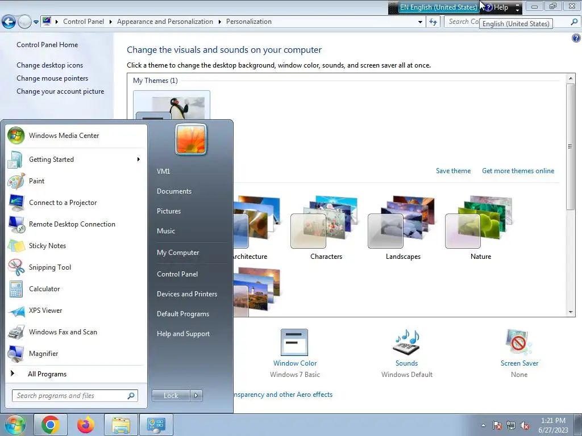Open Devices and Printers
582x436 pixels.
[187, 294]
